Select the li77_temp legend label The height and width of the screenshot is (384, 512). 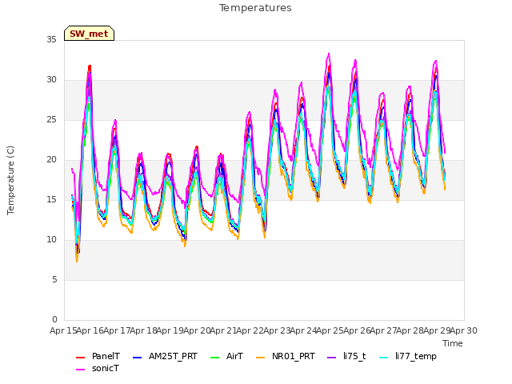416,356
